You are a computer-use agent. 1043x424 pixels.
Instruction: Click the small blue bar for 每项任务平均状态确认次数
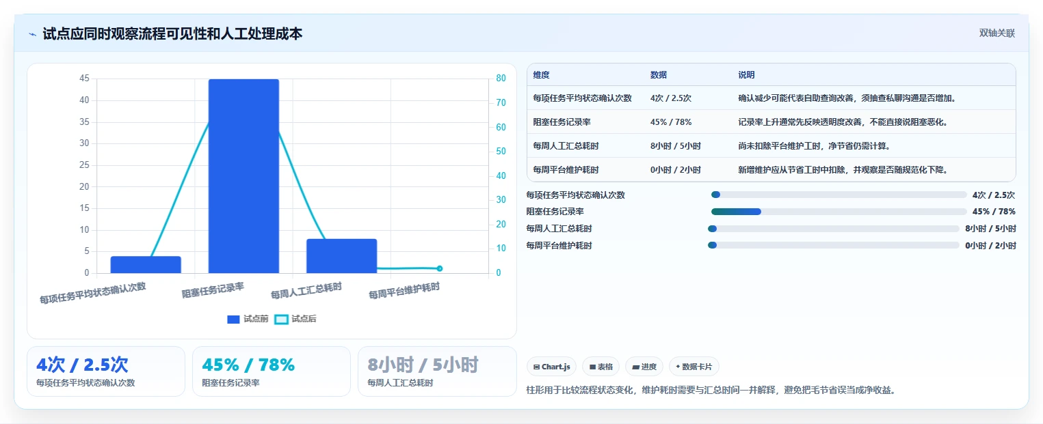coord(146,265)
